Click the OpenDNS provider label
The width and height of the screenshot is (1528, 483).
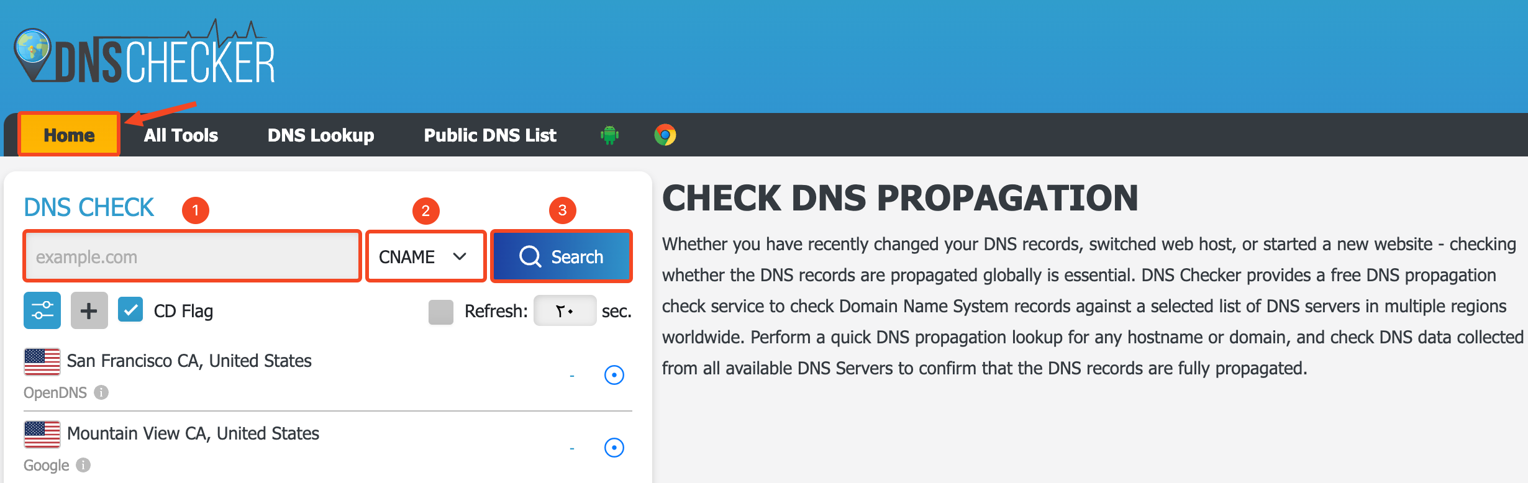[x=55, y=393]
